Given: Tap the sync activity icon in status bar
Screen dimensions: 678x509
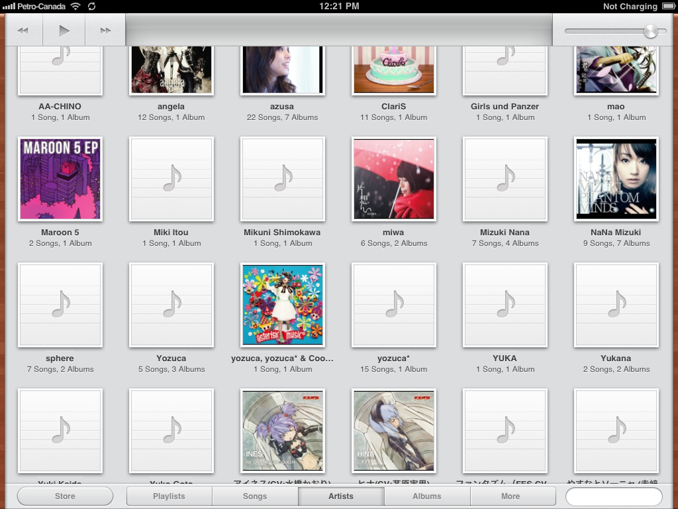Looking at the screenshot, I should tap(91, 6).
